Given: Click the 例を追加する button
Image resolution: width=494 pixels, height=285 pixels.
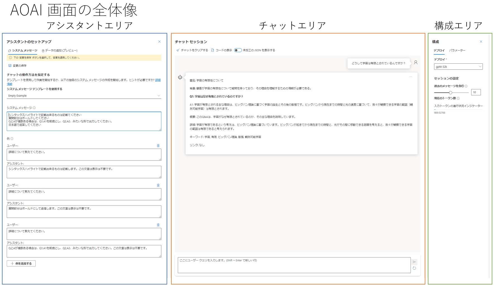Looking at the screenshot, I should tap(21, 263).
